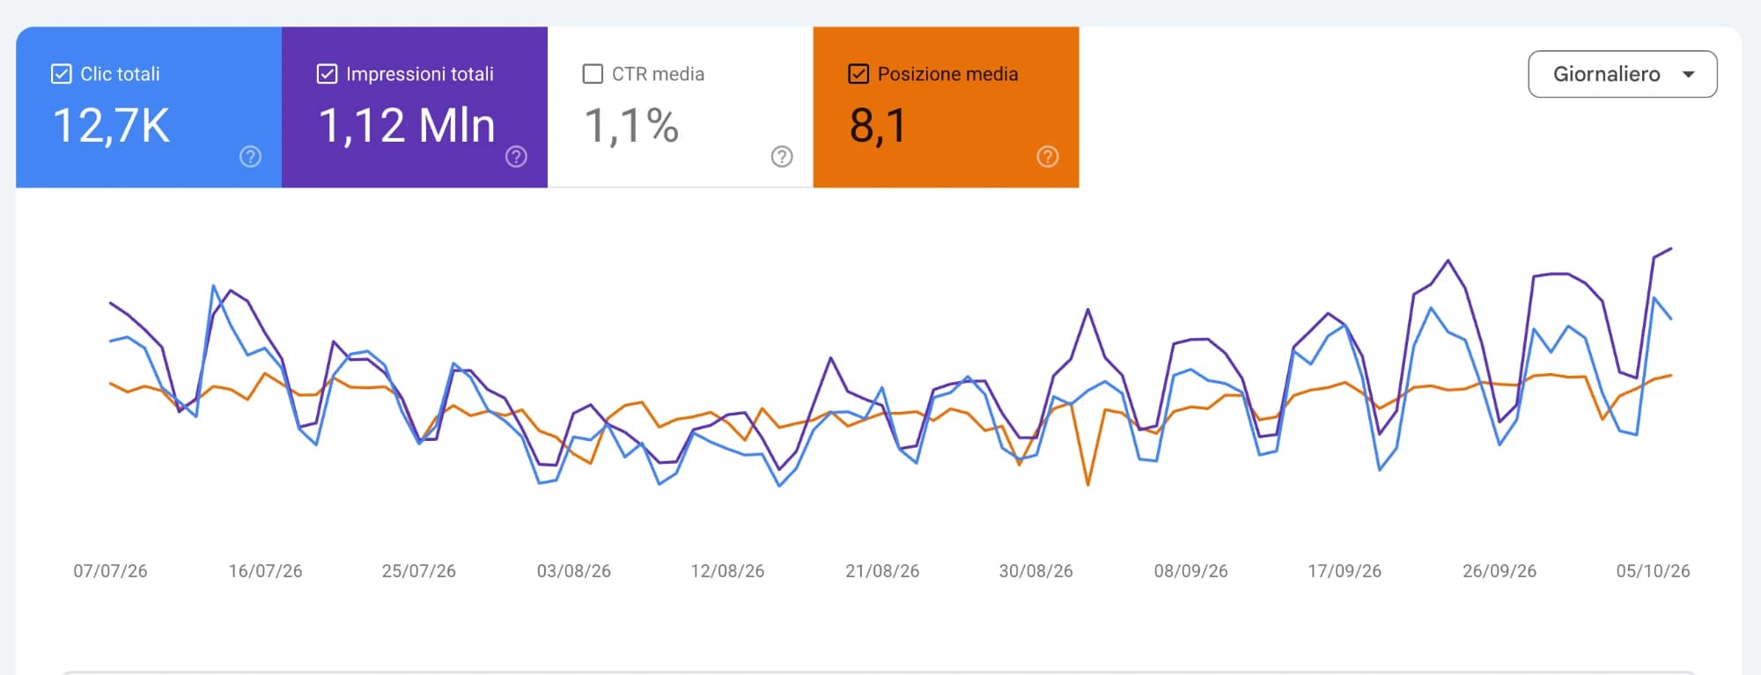This screenshot has height=675, width=1761.
Task: Click the 03/08/26 date axis label
Action: [574, 571]
